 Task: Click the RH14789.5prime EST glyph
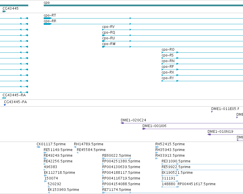coord(75,147)
